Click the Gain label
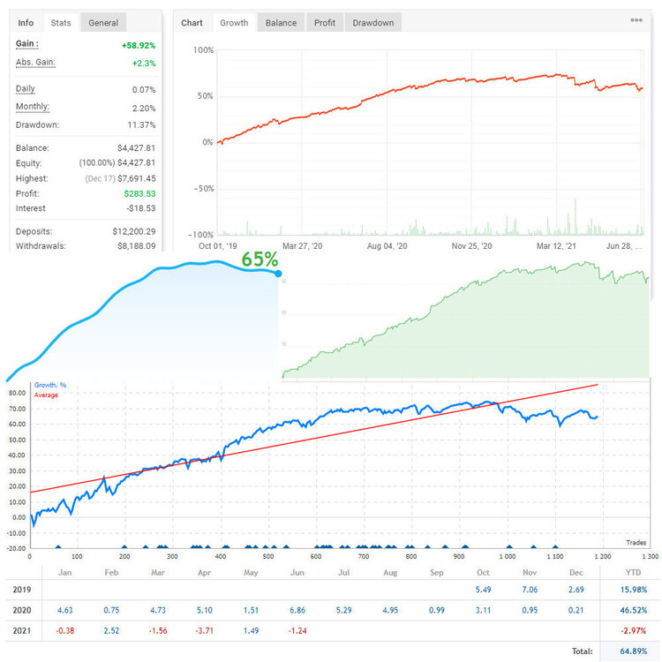662x662 pixels. [x=27, y=44]
